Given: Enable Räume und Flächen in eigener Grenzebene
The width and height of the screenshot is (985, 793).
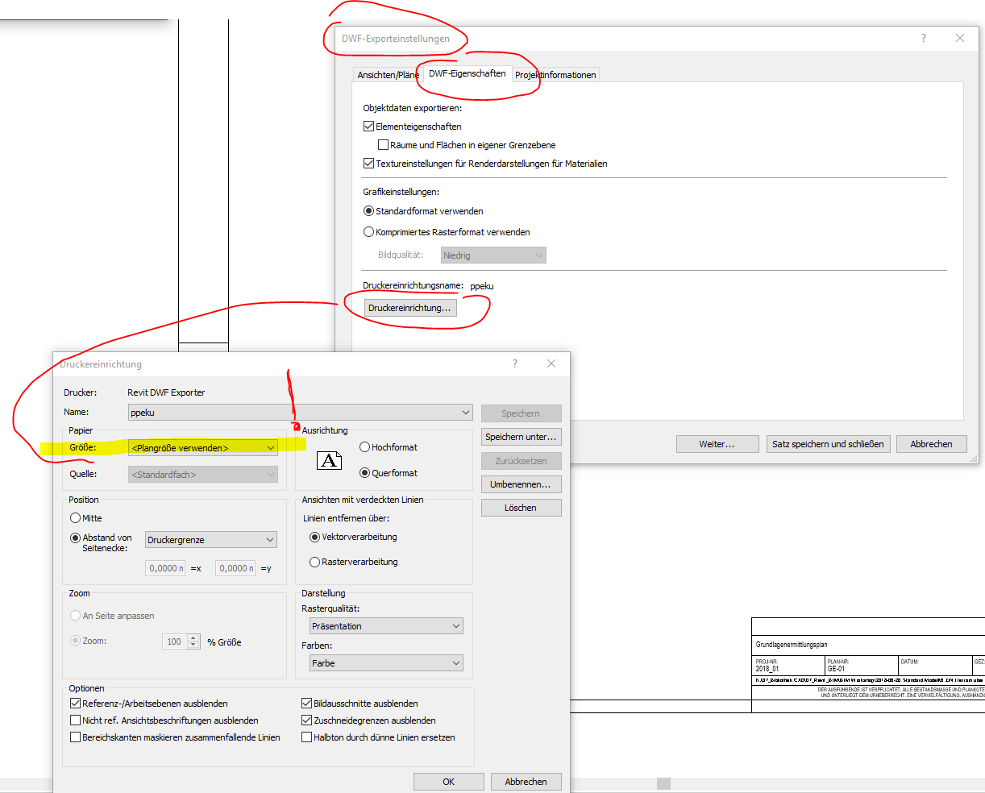Looking at the screenshot, I should [x=384, y=144].
